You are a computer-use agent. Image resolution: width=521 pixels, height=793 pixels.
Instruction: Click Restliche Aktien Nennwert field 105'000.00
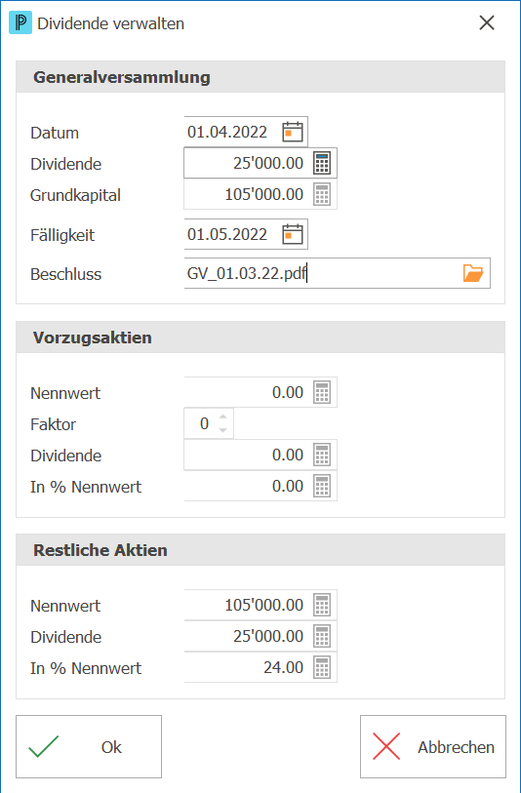click(260, 605)
